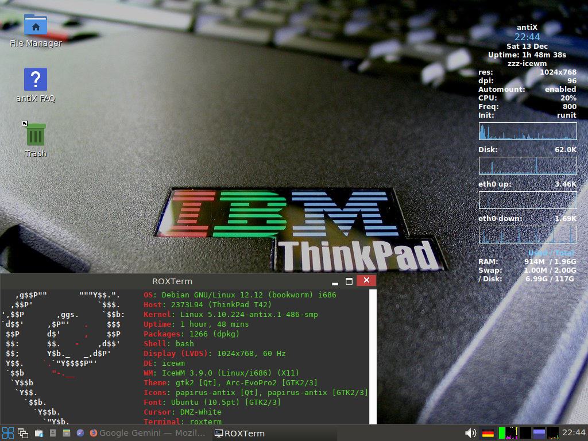Click the ROXTerm vertical scrollbar
Viewport: 588px width, 441px height.
tap(373, 357)
